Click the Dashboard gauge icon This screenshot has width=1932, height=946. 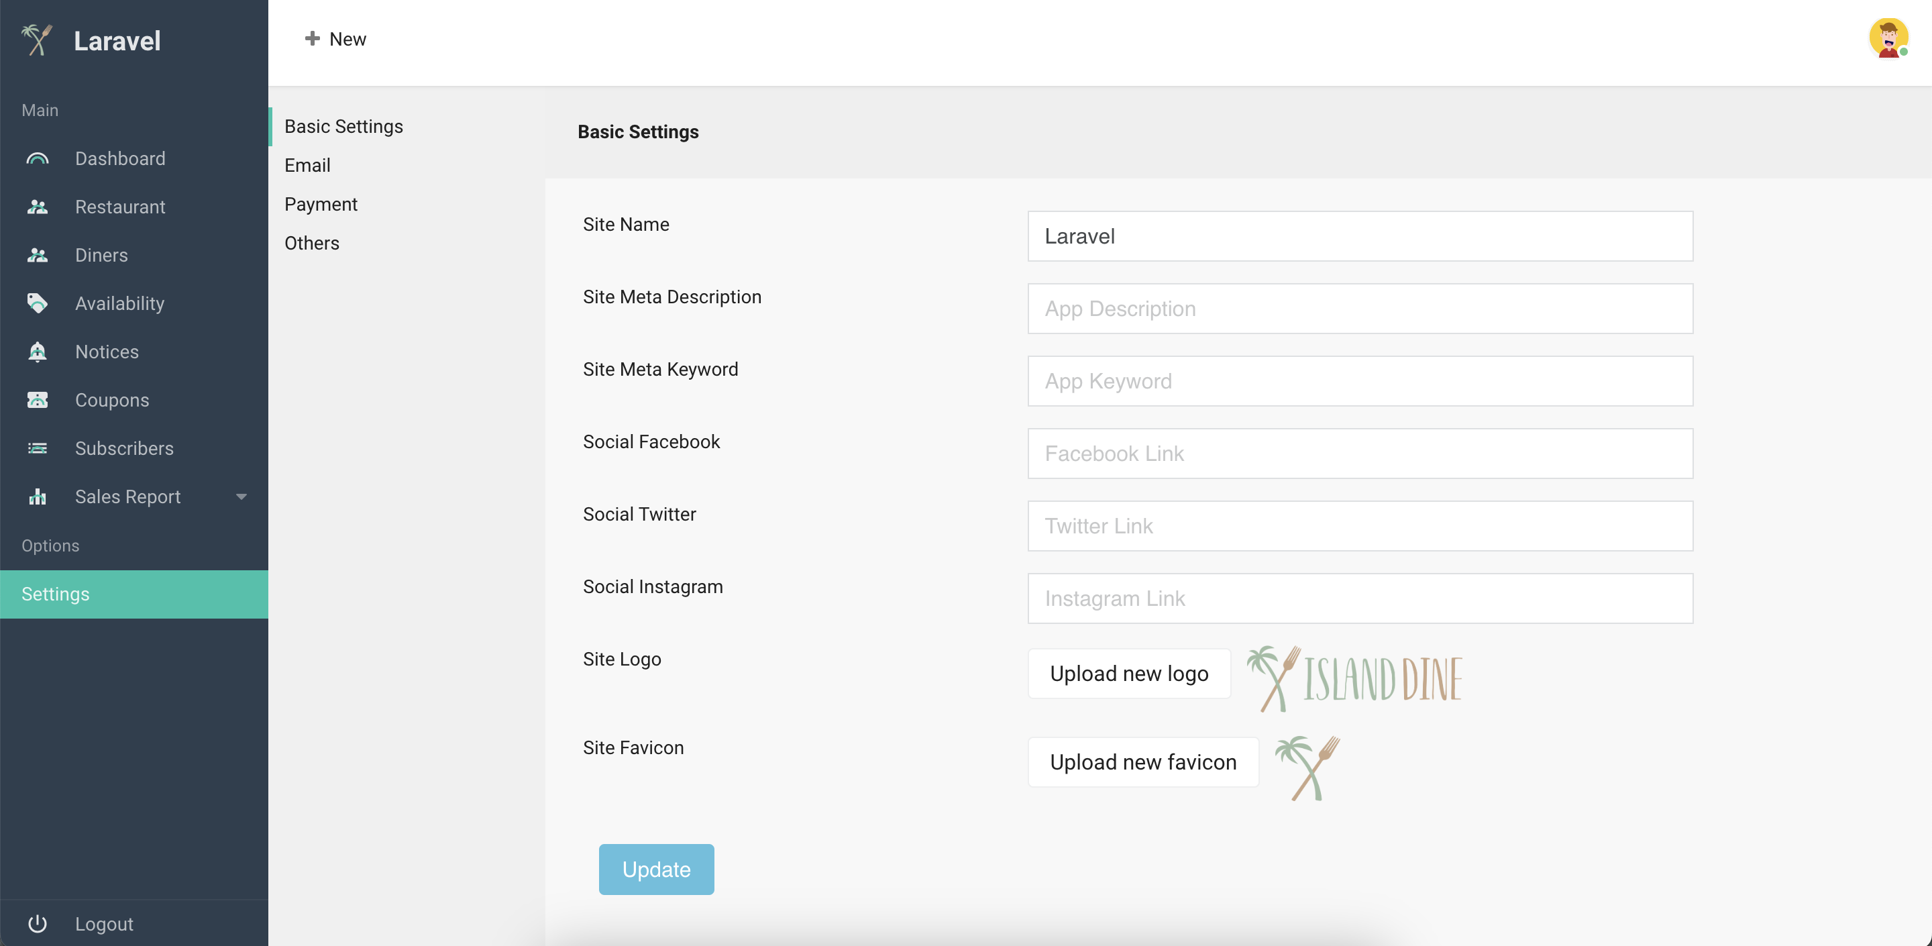pyautogui.click(x=38, y=158)
